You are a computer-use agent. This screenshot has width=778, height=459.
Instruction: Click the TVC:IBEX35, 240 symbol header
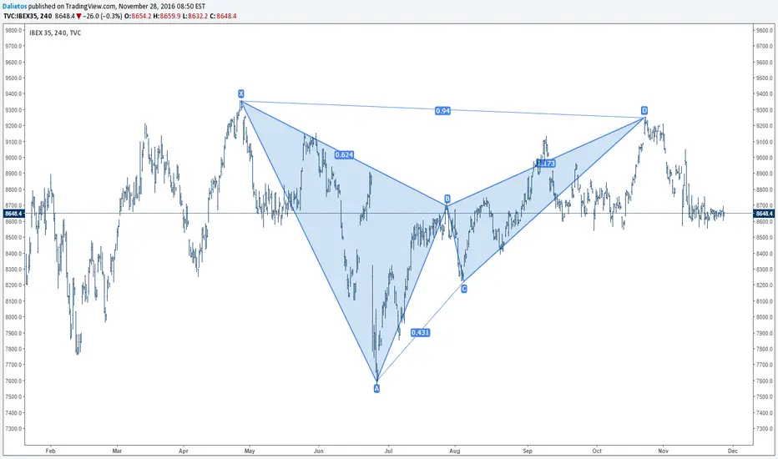point(28,16)
